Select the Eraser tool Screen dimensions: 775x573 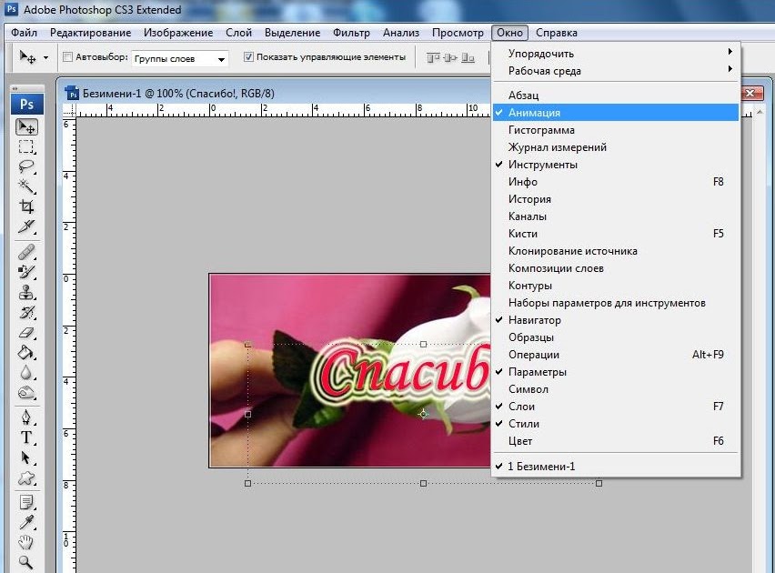[26, 332]
